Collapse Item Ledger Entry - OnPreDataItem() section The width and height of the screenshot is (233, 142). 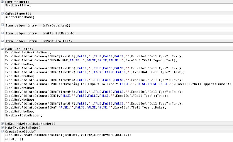3,25
